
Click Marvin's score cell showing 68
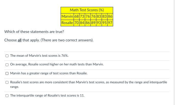pos(76,16)
